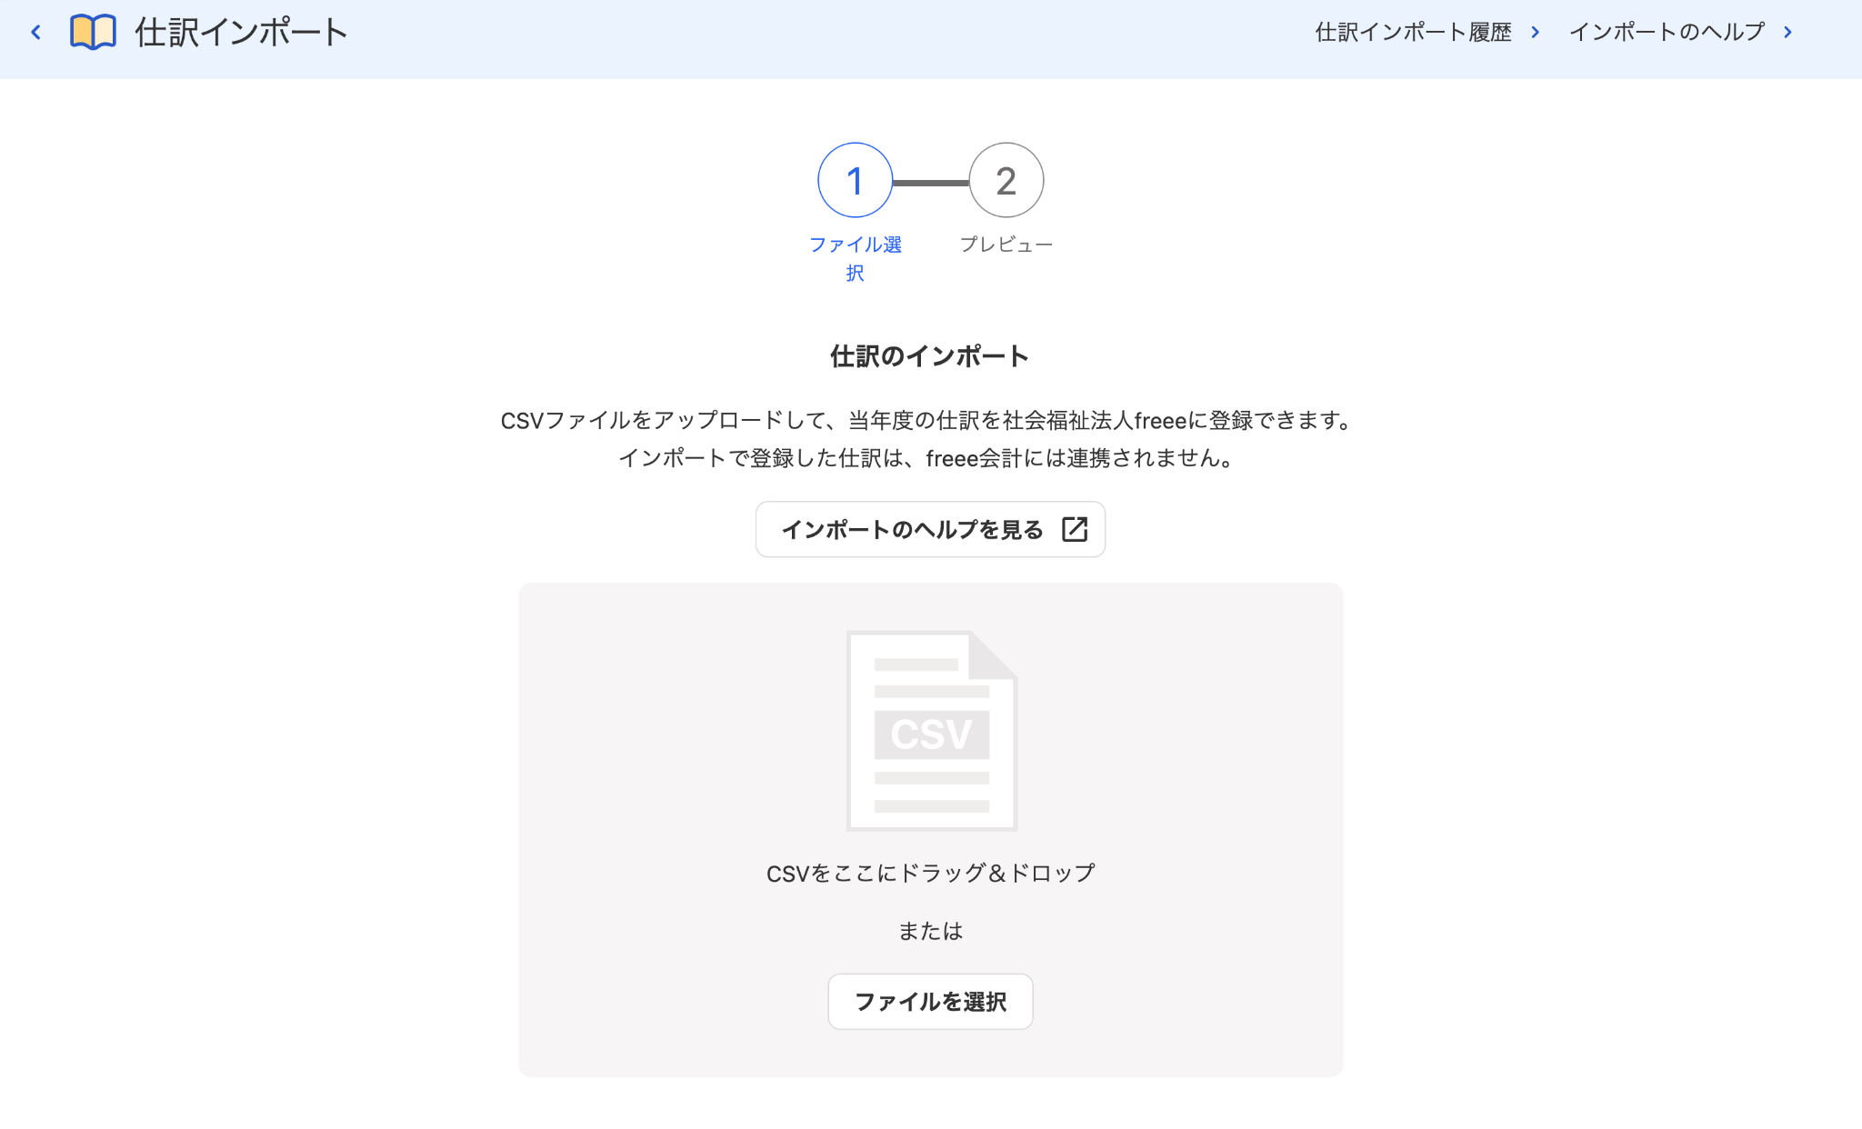Click the back chevron in the header
Image resolution: width=1862 pixels, height=1129 pixels.
pyautogui.click(x=35, y=33)
